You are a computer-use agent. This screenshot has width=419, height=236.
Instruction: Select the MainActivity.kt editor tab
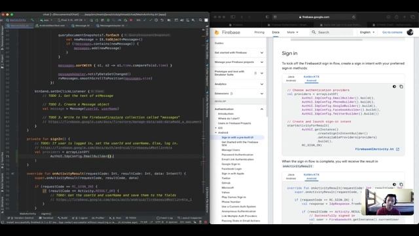pos(19,26)
